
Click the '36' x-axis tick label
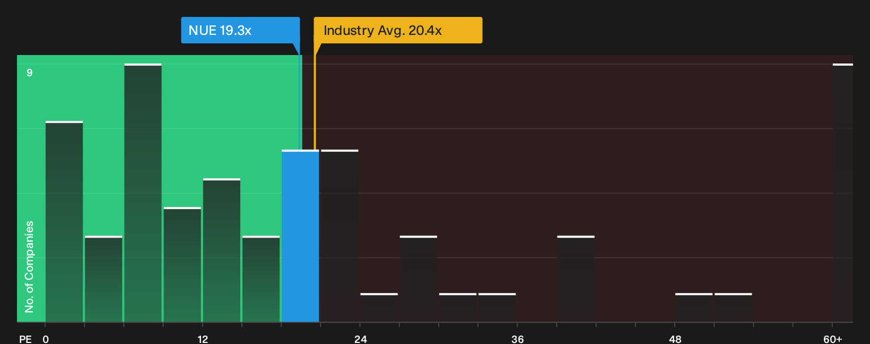[x=518, y=339]
